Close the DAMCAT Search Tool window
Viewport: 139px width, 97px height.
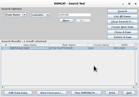click(136, 4)
